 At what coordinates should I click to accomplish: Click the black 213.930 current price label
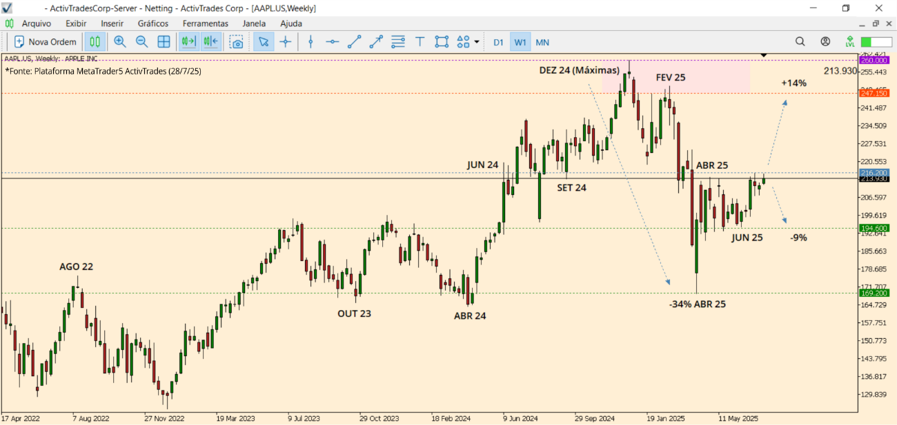click(874, 179)
